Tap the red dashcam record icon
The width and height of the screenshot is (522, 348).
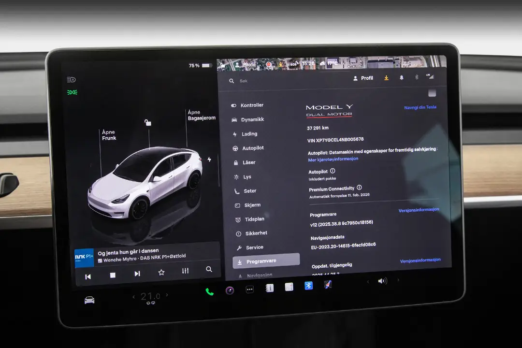pos(269,64)
